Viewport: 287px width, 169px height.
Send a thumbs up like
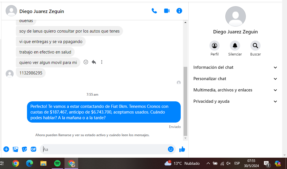[x=182, y=149]
